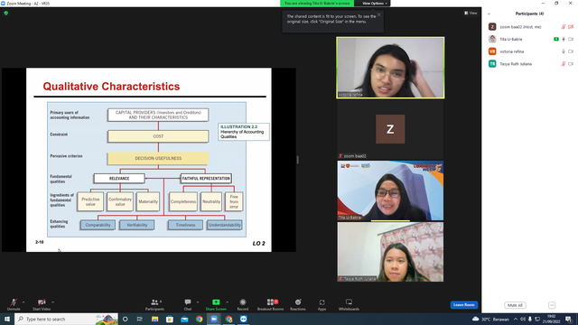Open the View Options dropdown
Image resolution: width=578 pixels, height=325 pixels.
375,4
